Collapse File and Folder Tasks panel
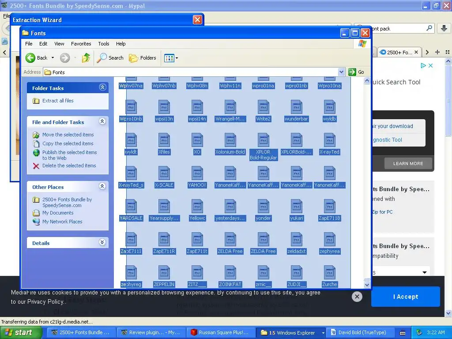Image resolution: width=452 pixels, height=339 pixels. [102, 121]
